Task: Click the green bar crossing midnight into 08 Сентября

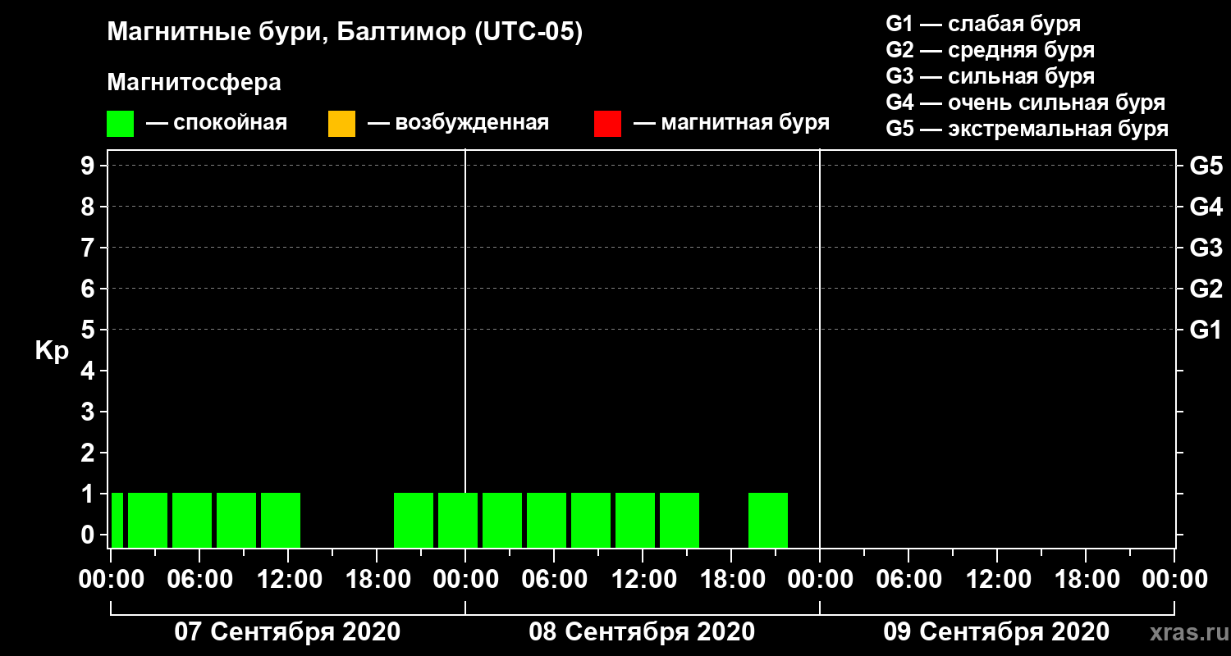Action: tap(458, 520)
